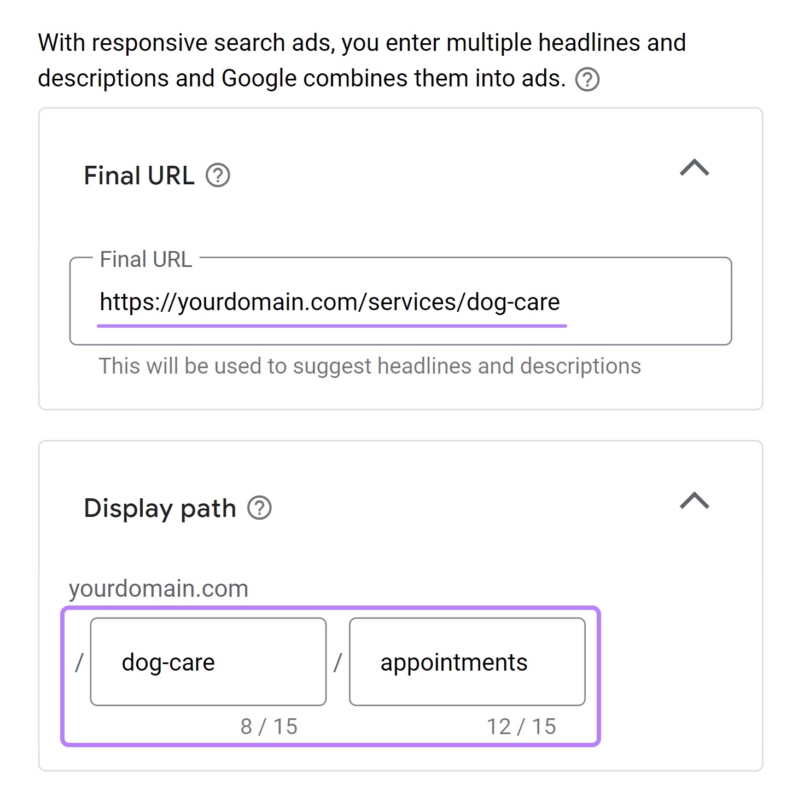Screen dimensions: 804x803
Task: Click the 12 / 15 counter under appointments
Action: 521,727
